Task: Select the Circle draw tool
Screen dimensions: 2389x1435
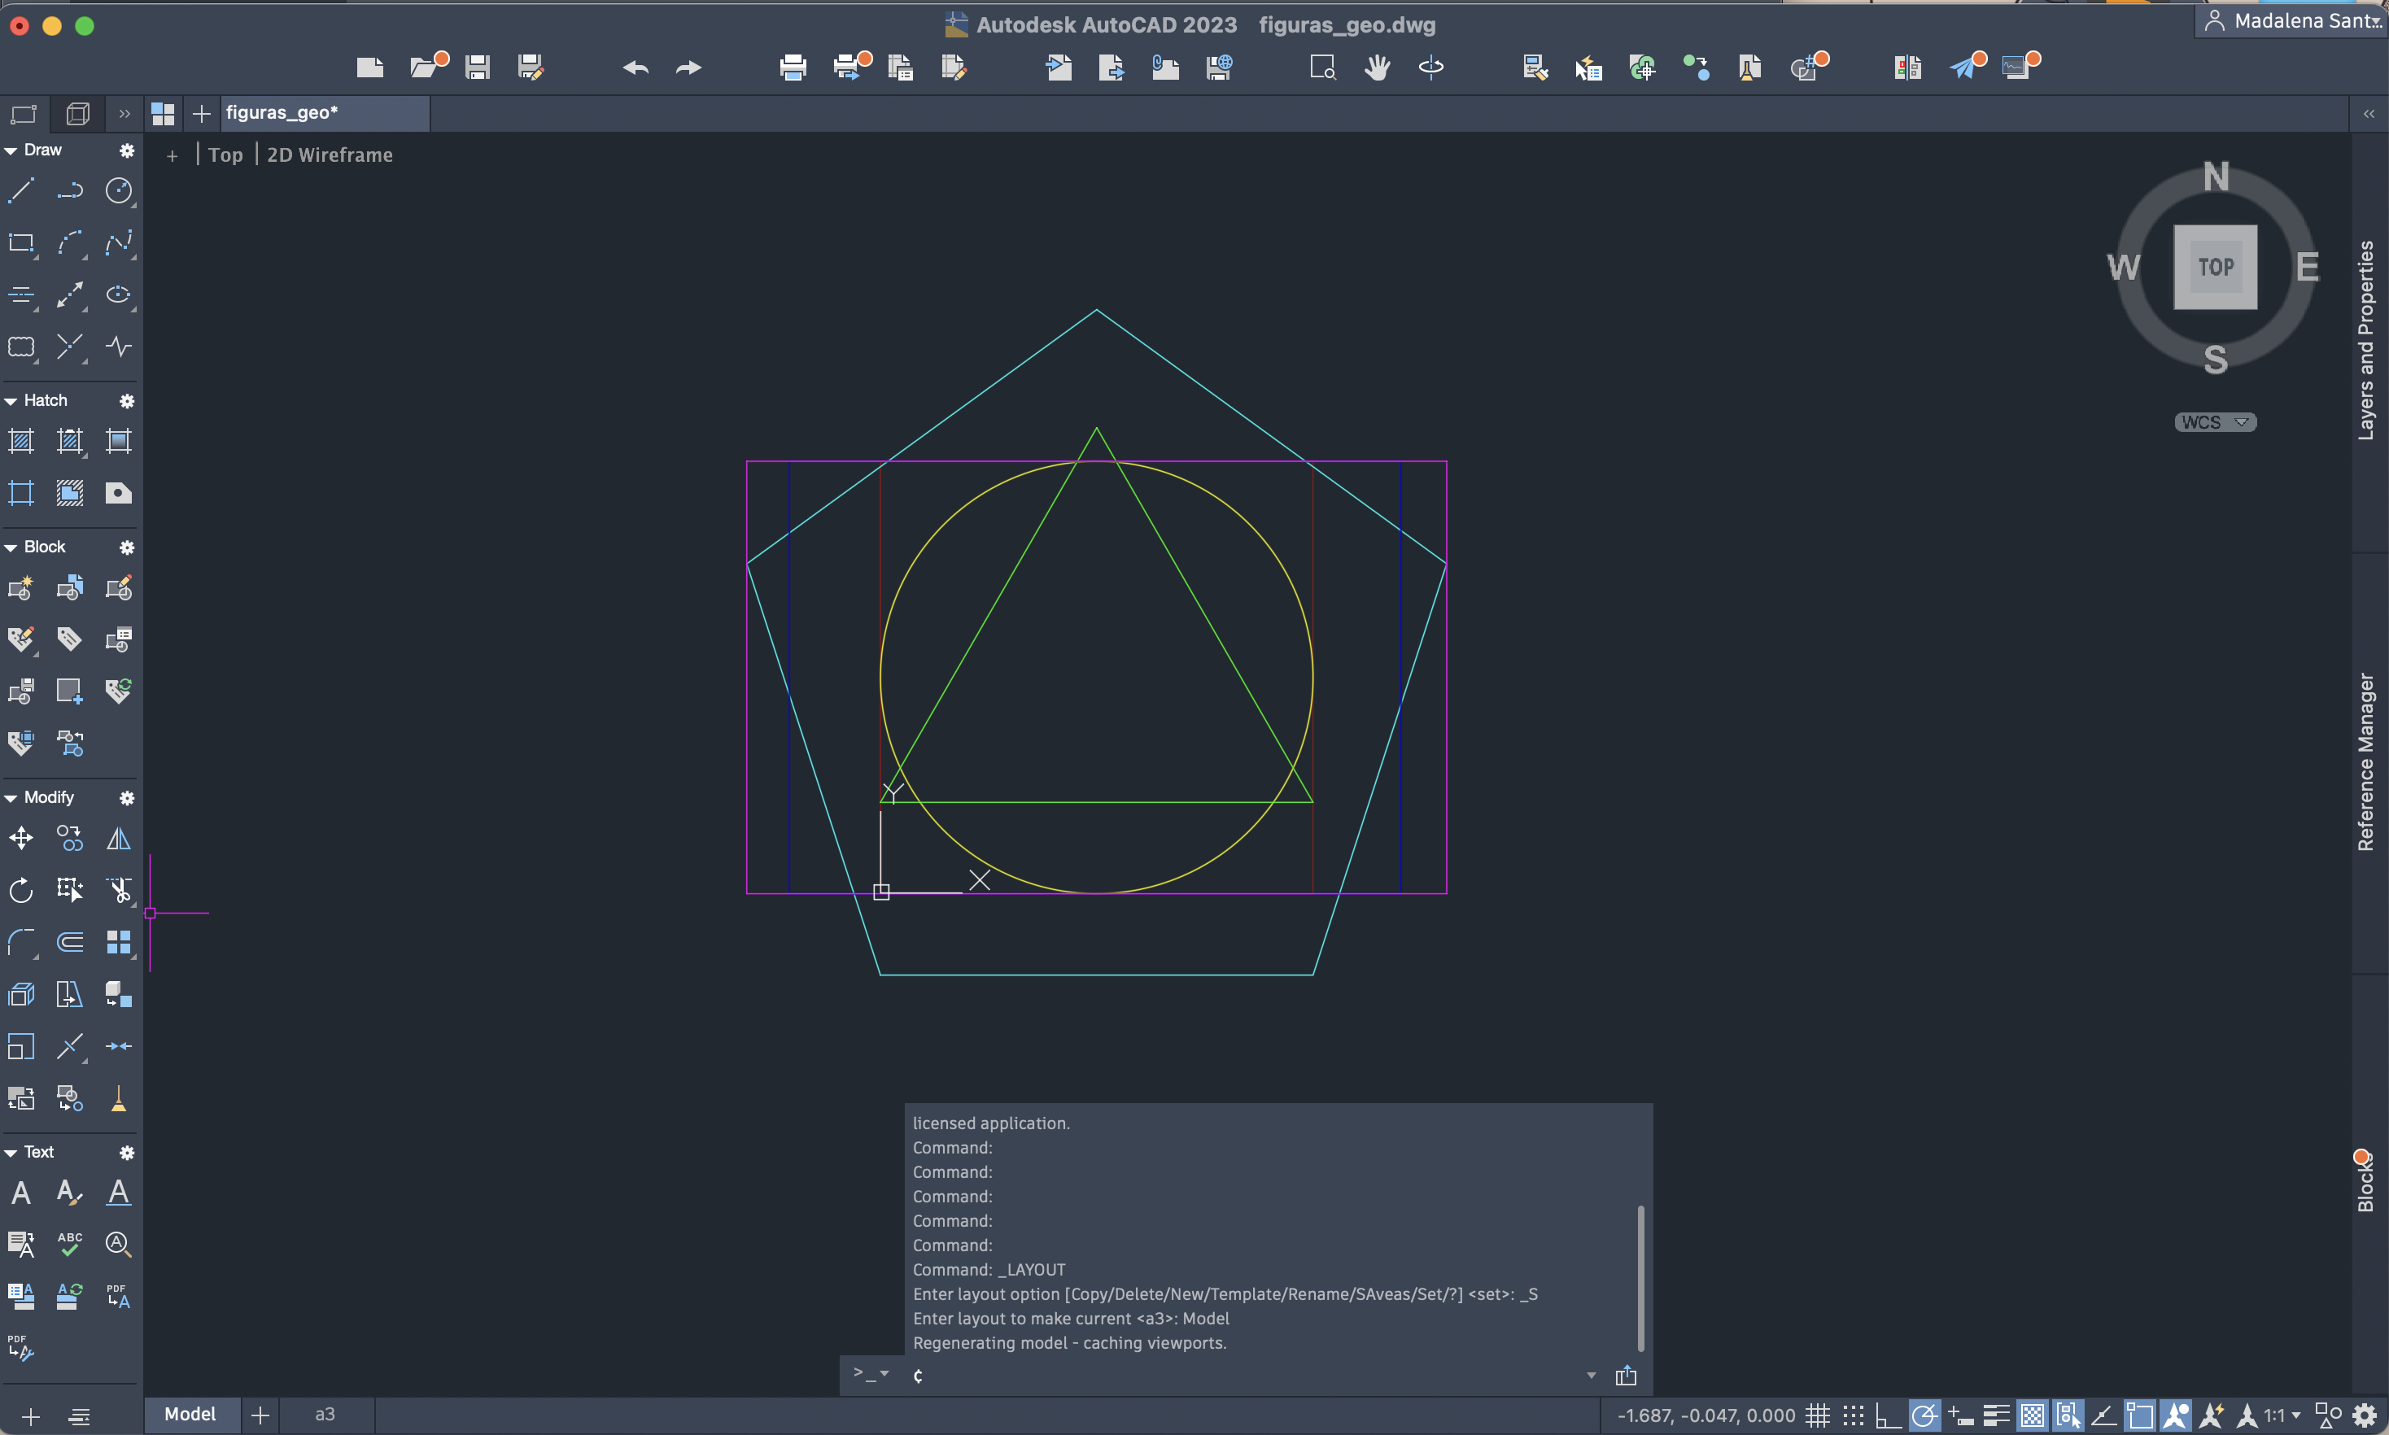Action: 118,190
